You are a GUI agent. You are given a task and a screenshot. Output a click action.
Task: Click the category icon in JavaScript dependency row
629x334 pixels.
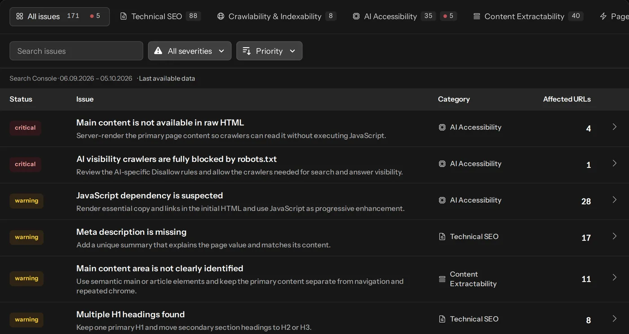pyautogui.click(x=442, y=200)
